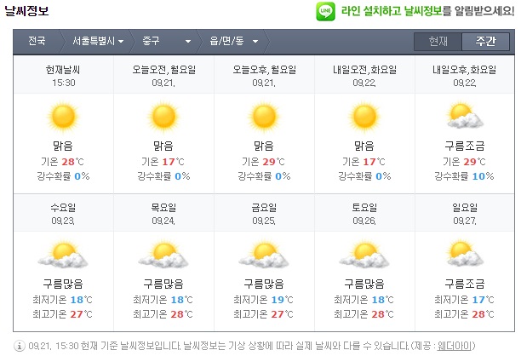Open the 웨더아이 provider link
Screen dimensions: 521x356
pyautogui.click(x=495, y=346)
